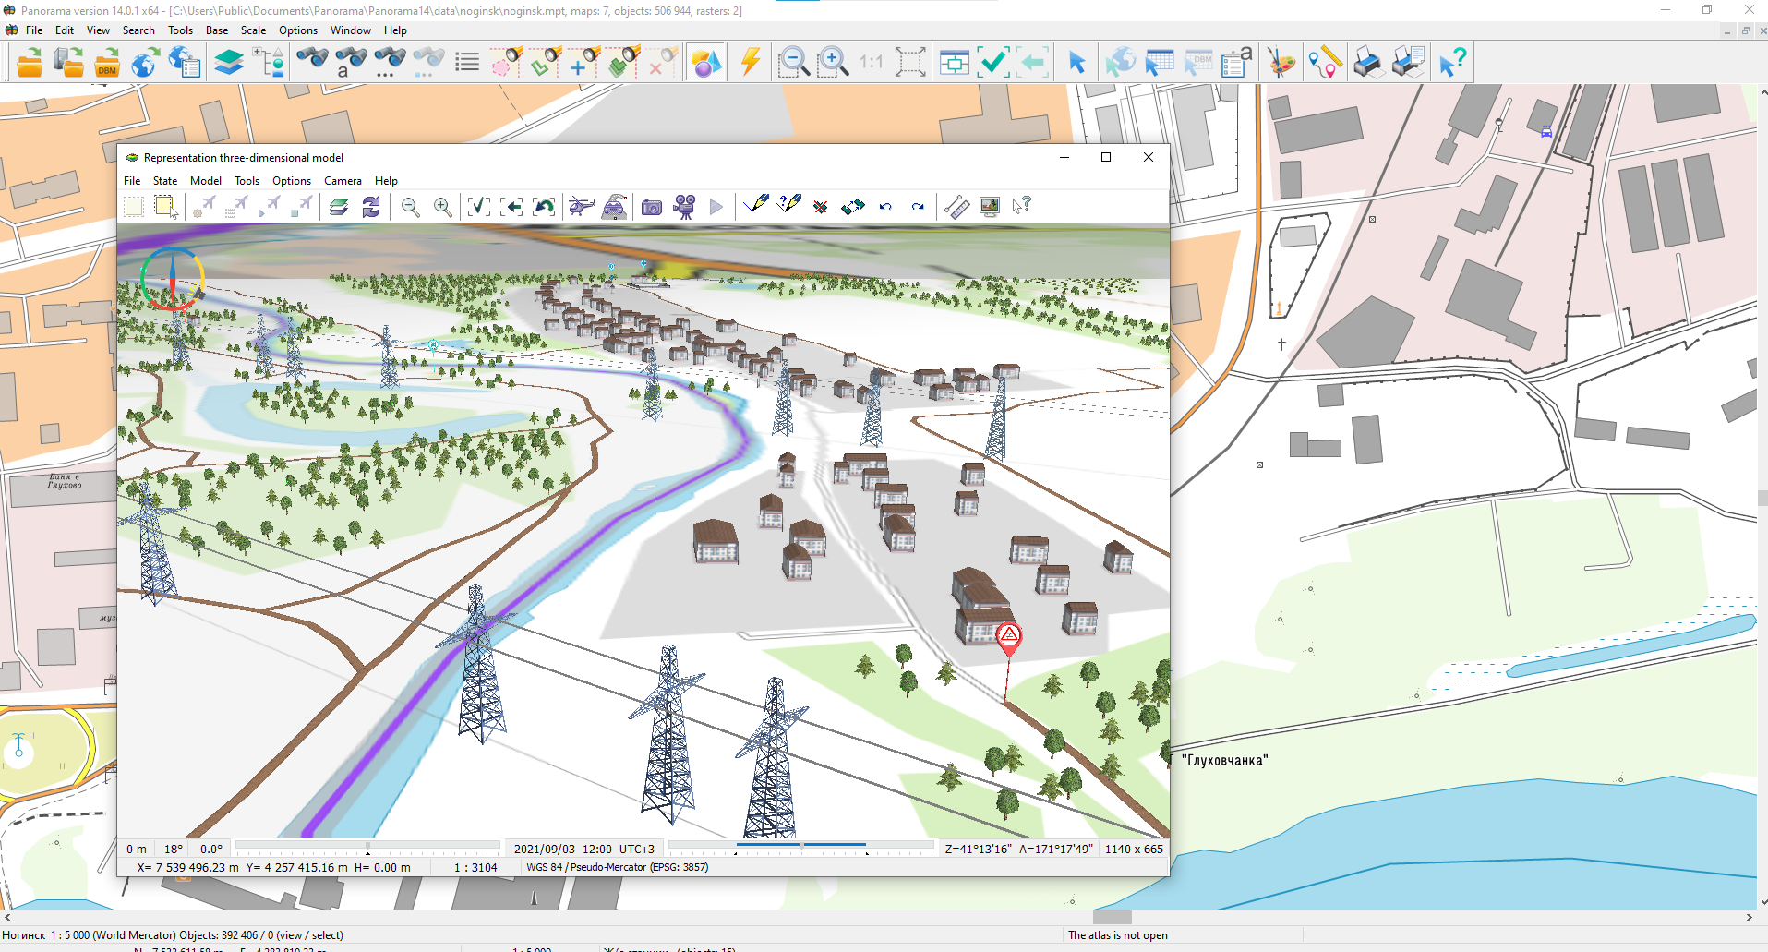Refresh the 3D model with green arrows icon
This screenshot has height=952, width=1768.
[370, 206]
